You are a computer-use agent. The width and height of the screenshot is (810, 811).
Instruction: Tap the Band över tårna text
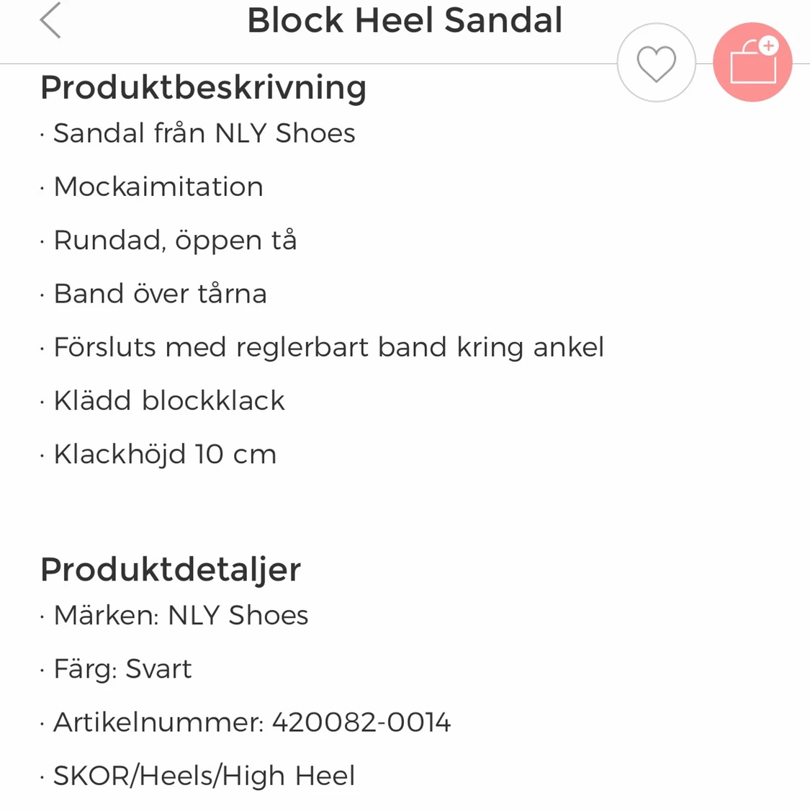[161, 294]
